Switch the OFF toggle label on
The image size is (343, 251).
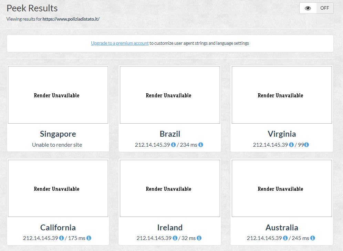[324, 8]
